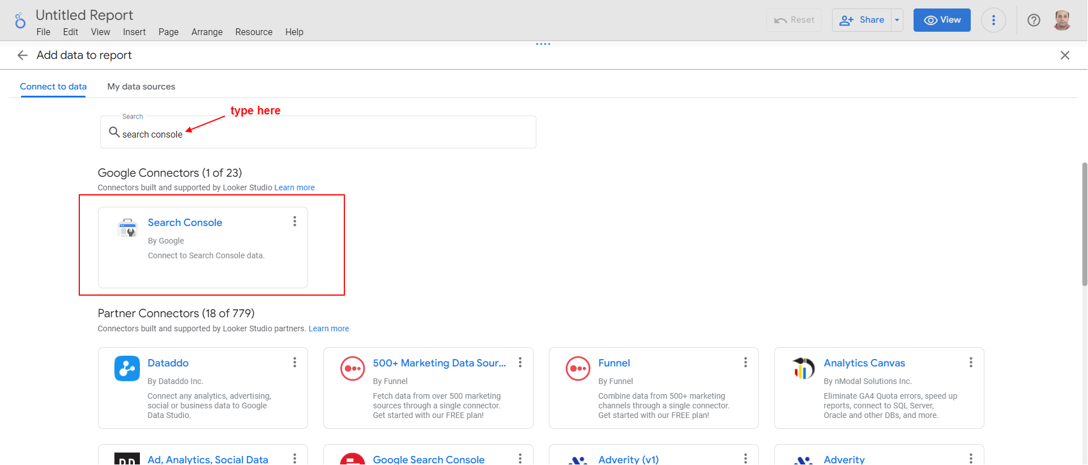Viewport: 1088px width, 465px height.
Task: Click the Reset button
Action: click(x=794, y=20)
